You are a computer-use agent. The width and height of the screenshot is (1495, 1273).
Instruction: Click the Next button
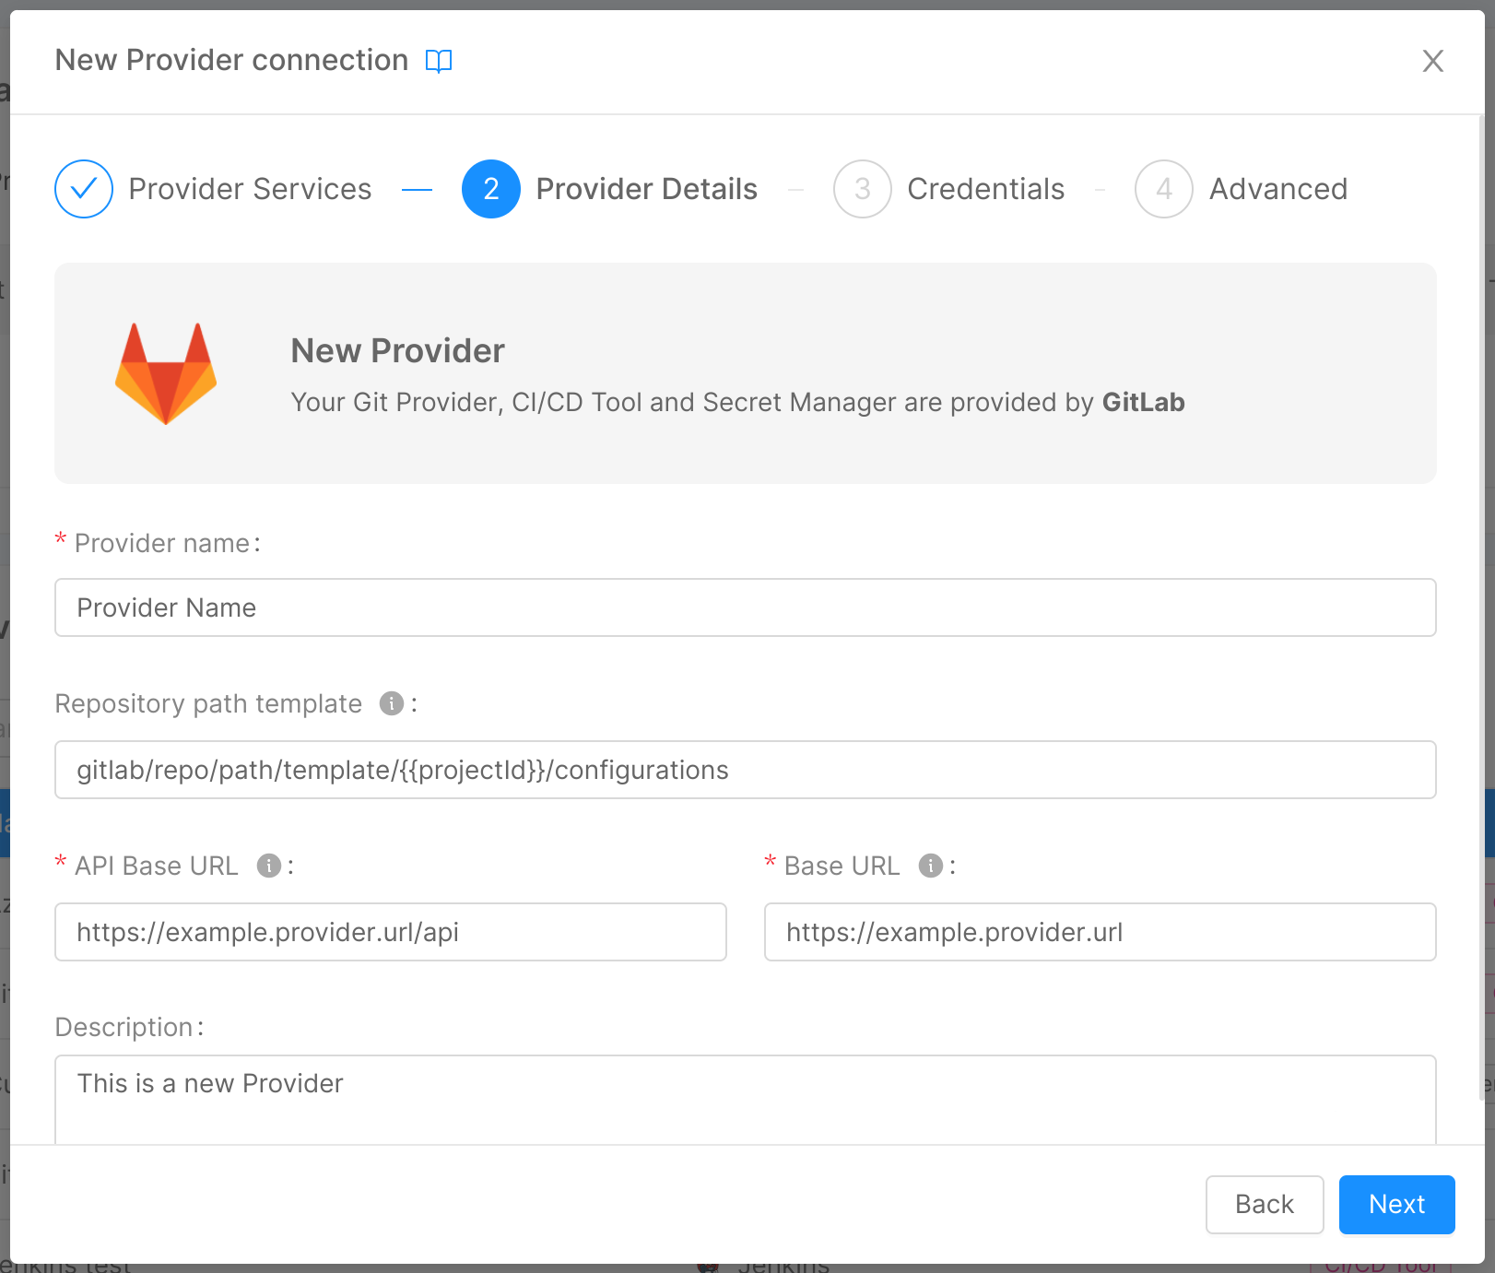click(x=1396, y=1204)
